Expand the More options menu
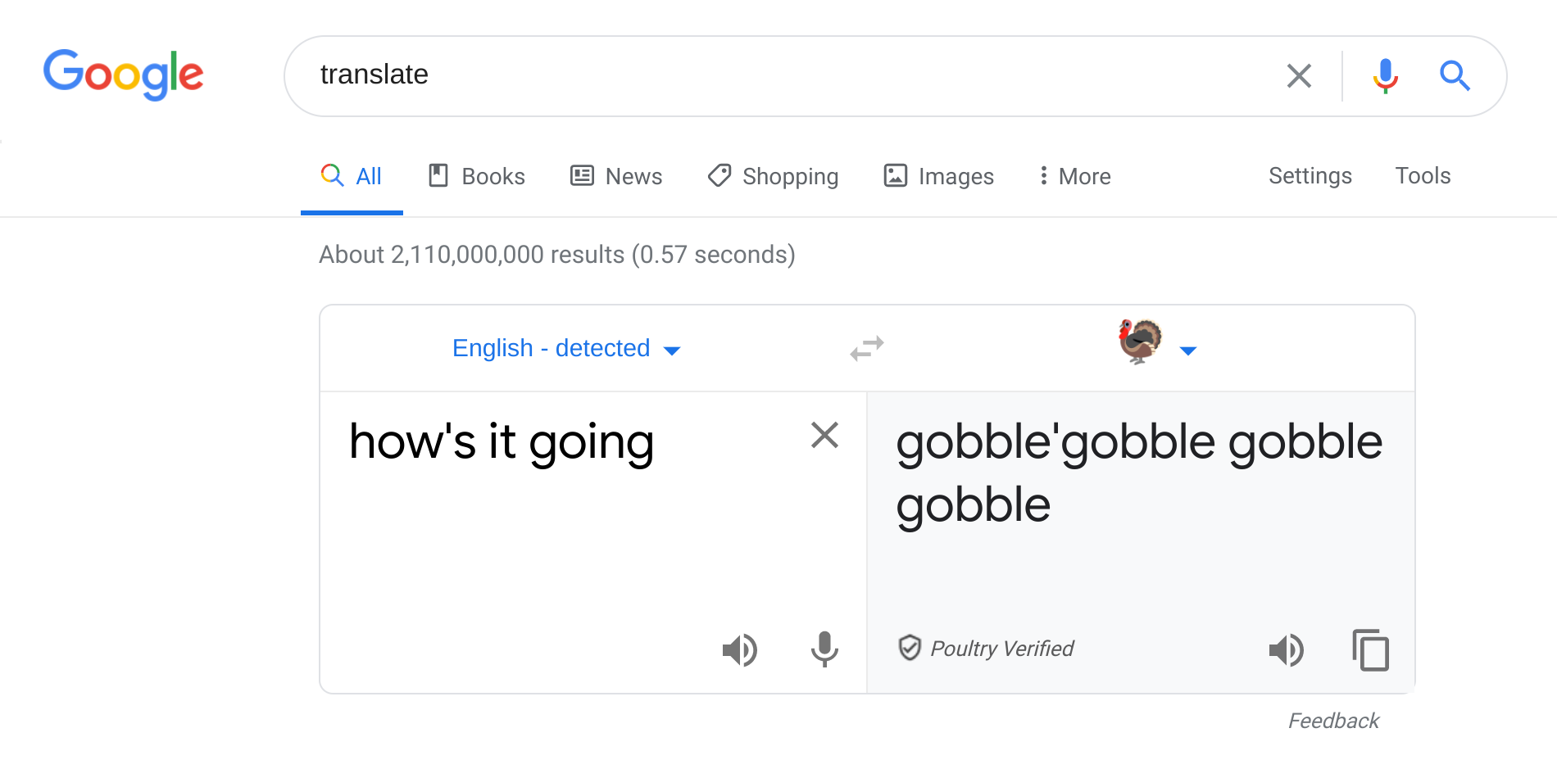Screen dimensions: 1557x778 pos(1073,176)
